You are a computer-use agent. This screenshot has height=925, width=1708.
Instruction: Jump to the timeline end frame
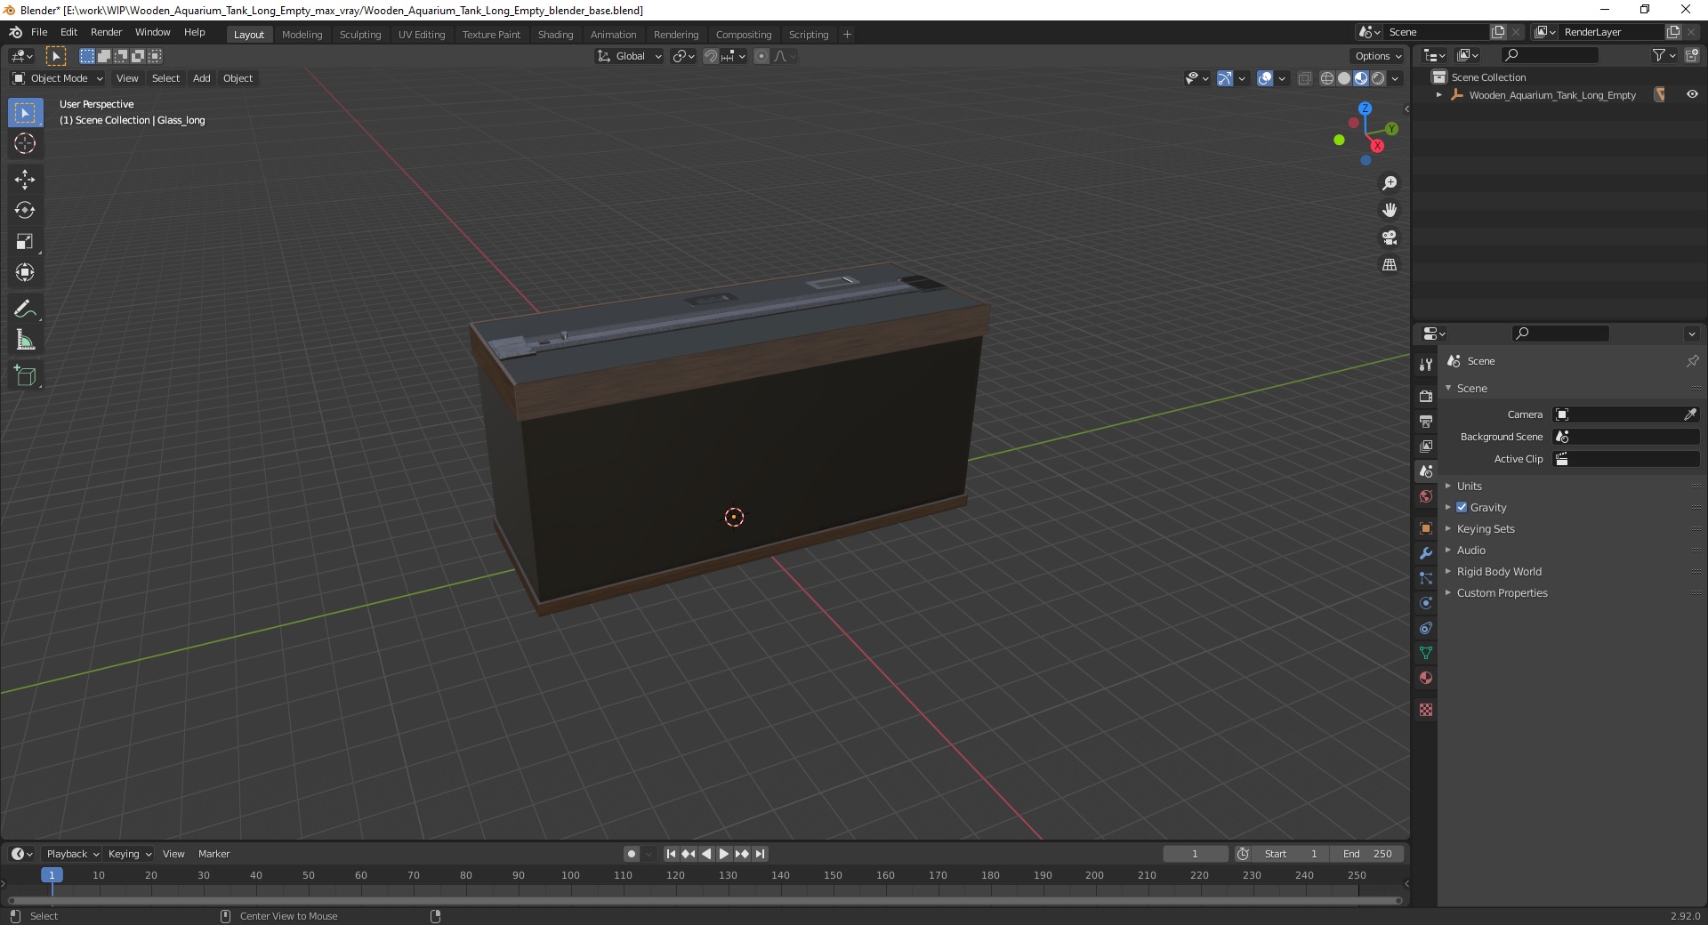760,854
